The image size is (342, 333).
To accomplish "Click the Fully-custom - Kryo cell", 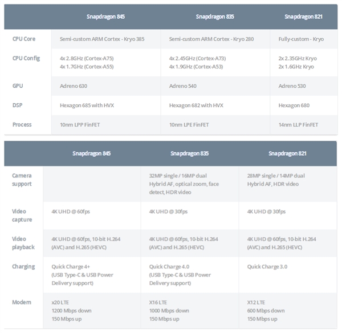I will 302,39.
